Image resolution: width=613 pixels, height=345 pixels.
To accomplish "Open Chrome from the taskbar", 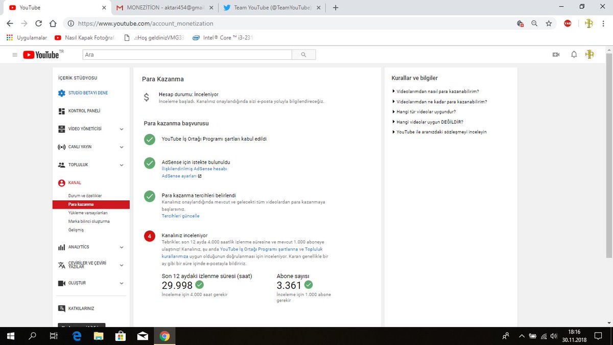I will (x=164, y=336).
